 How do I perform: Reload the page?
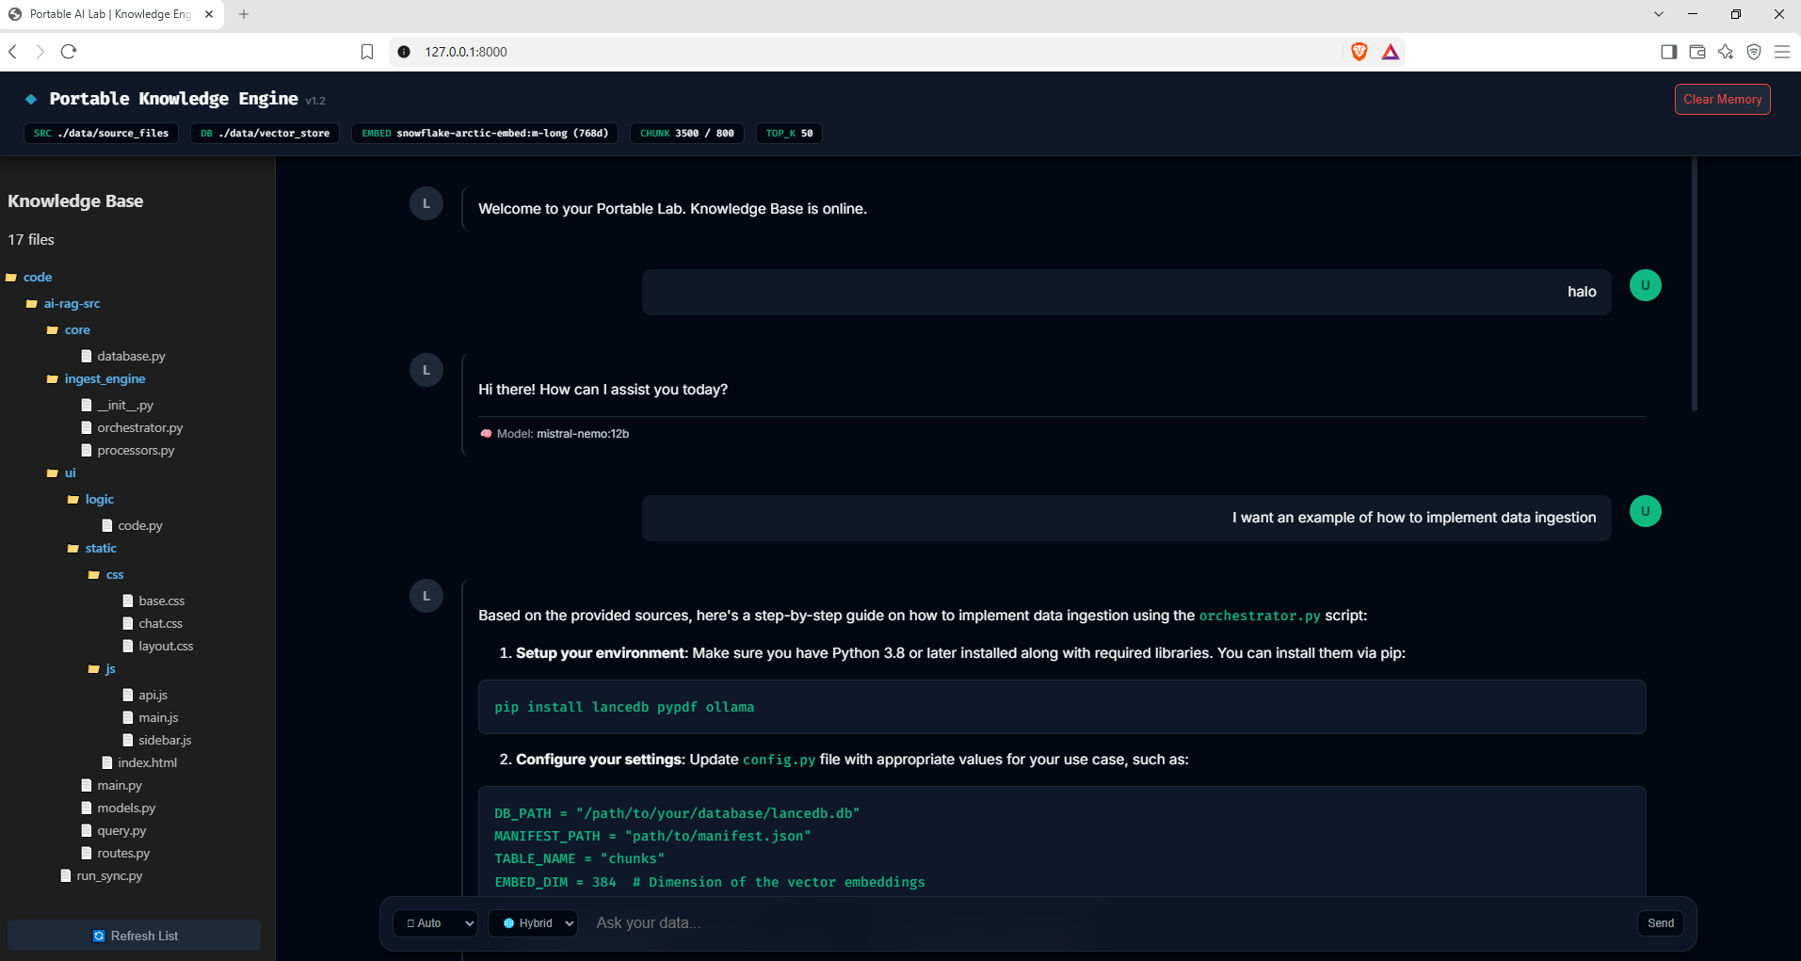pyautogui.click(x=69, y=52)
